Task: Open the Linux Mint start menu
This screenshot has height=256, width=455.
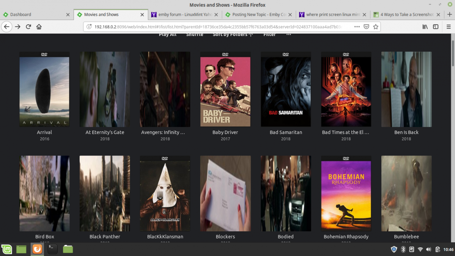Action: [x=6, y=249]
